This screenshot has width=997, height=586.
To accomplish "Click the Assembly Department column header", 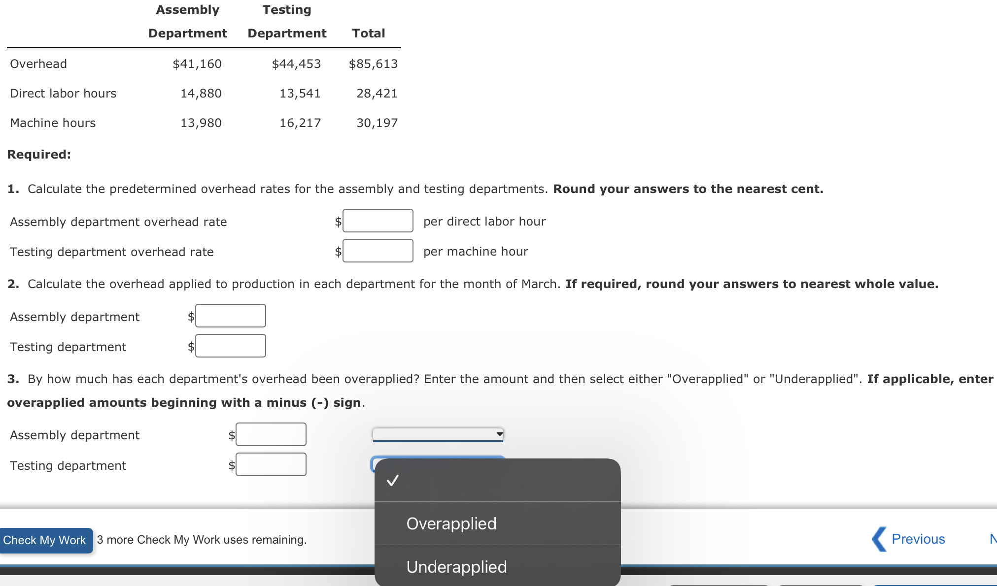I will [x=188, y=22].
